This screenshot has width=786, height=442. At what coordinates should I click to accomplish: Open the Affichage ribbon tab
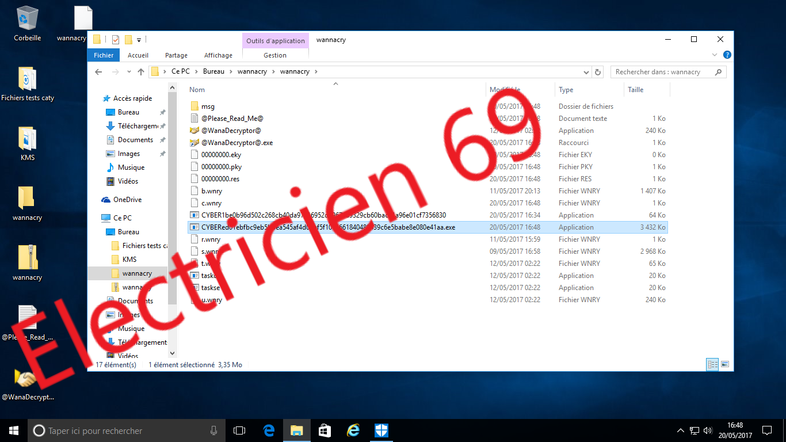click(x=219, y=55)
